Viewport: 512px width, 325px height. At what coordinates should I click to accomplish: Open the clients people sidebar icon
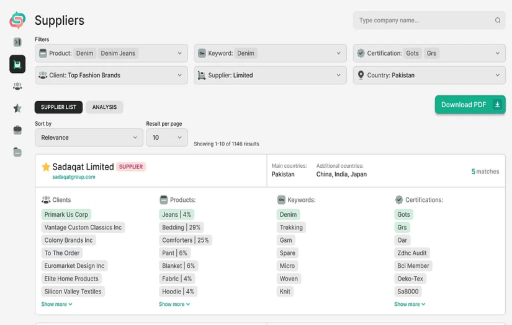pos(17,86)
